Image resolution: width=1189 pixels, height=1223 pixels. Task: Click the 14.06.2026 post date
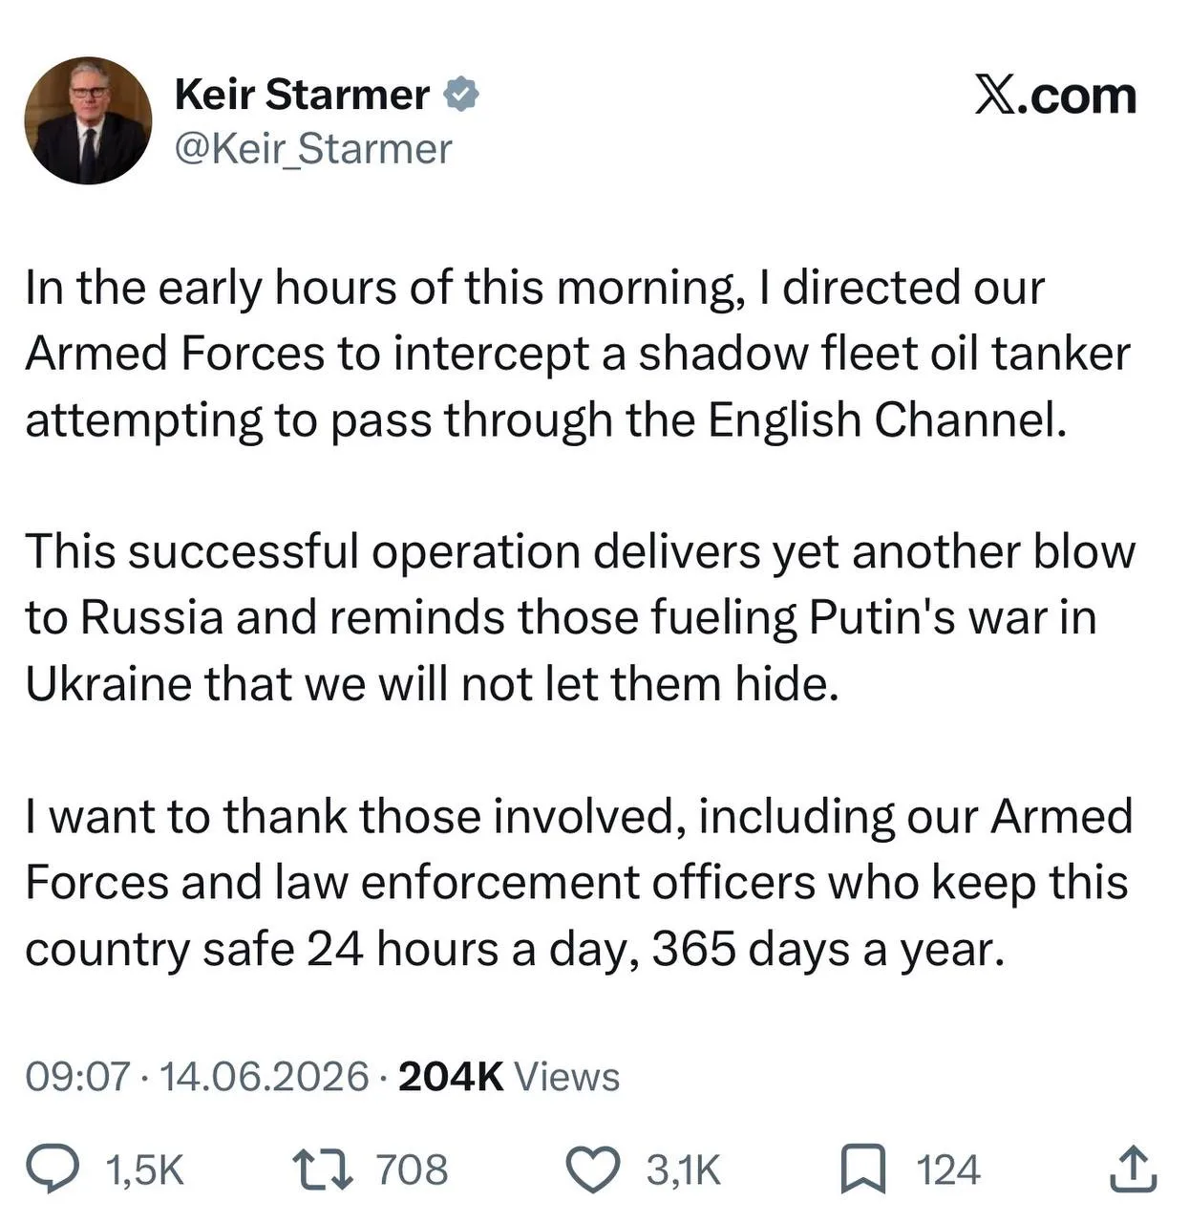264,1077
